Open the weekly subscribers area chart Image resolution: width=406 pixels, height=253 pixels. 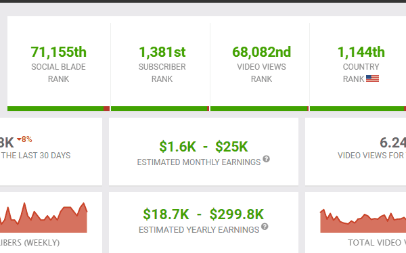click(x=43, y=218)
